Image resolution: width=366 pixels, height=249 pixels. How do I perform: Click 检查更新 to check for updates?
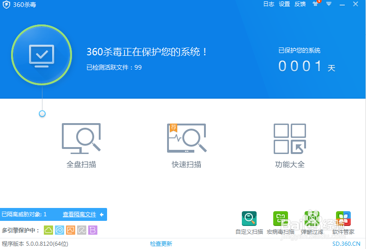[x=161, y=244]
